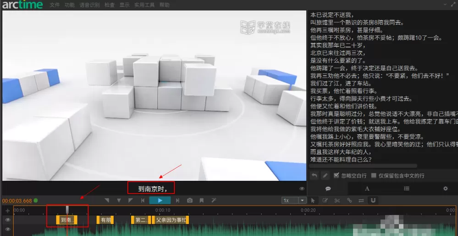The width and height of the screenshot is (458, 236).
Task: Toggle subtitle preview eye icon below video
Action: pyautogui.click(x=302, y=189)
